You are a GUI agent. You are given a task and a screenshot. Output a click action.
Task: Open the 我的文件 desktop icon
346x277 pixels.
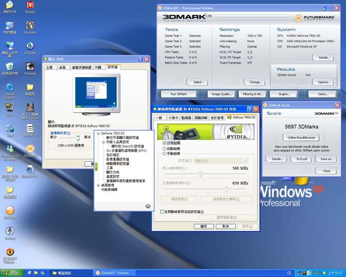[x=10, y=7]
